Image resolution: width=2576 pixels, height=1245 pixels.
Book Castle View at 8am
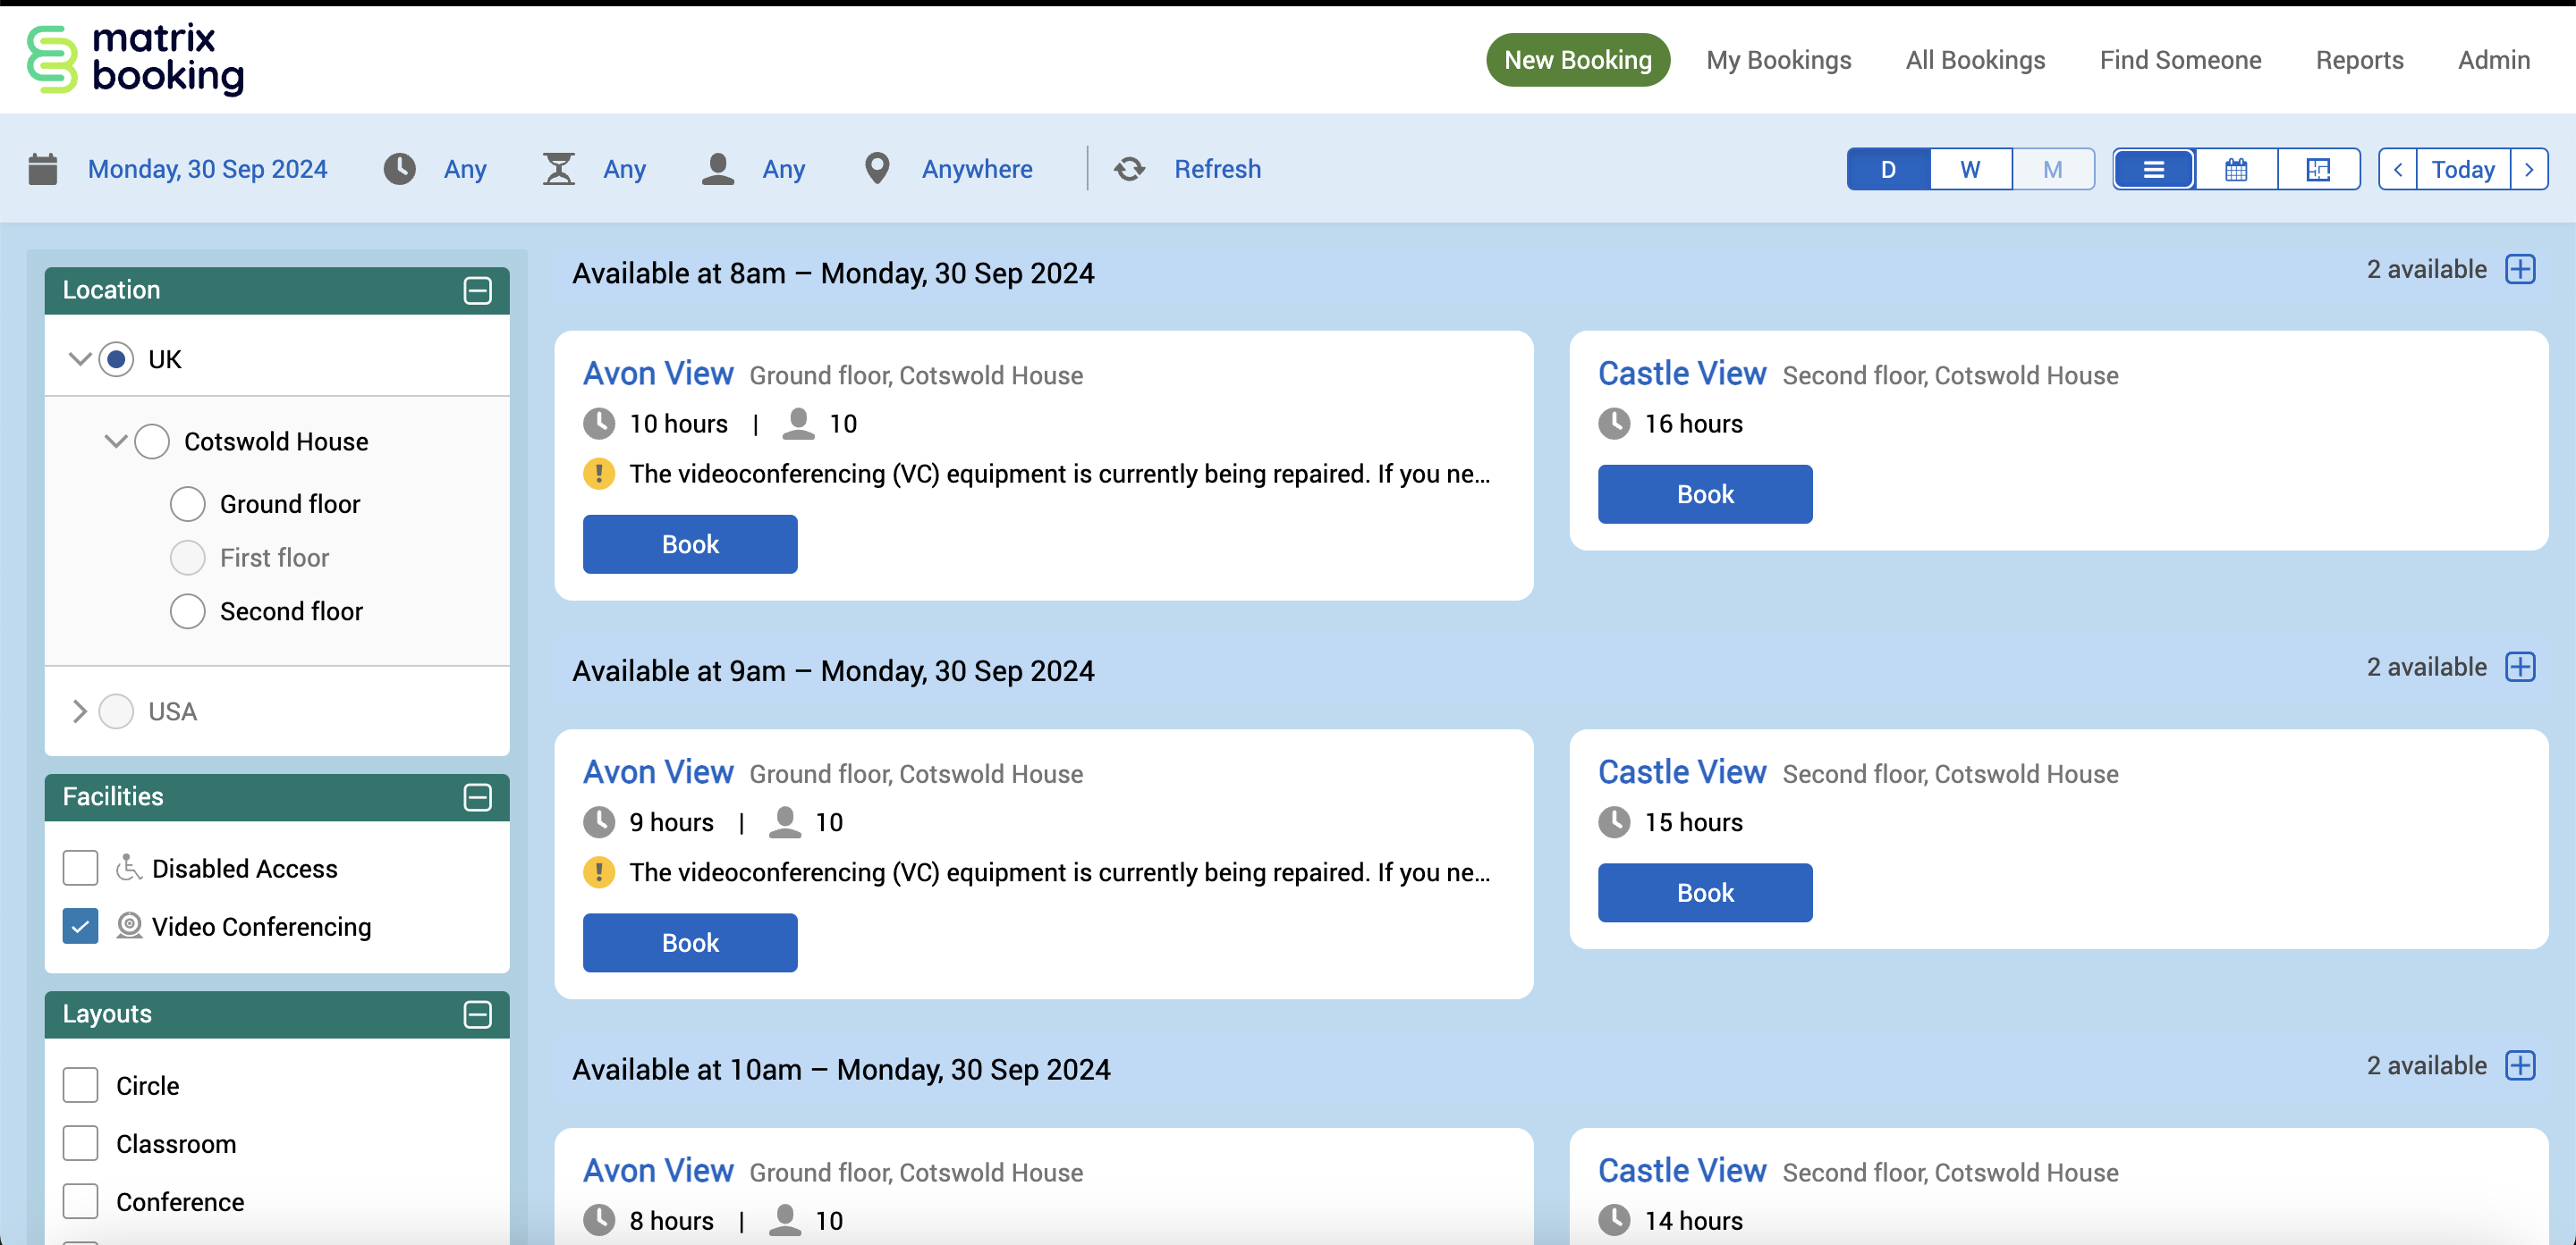tap(1704, 493)
